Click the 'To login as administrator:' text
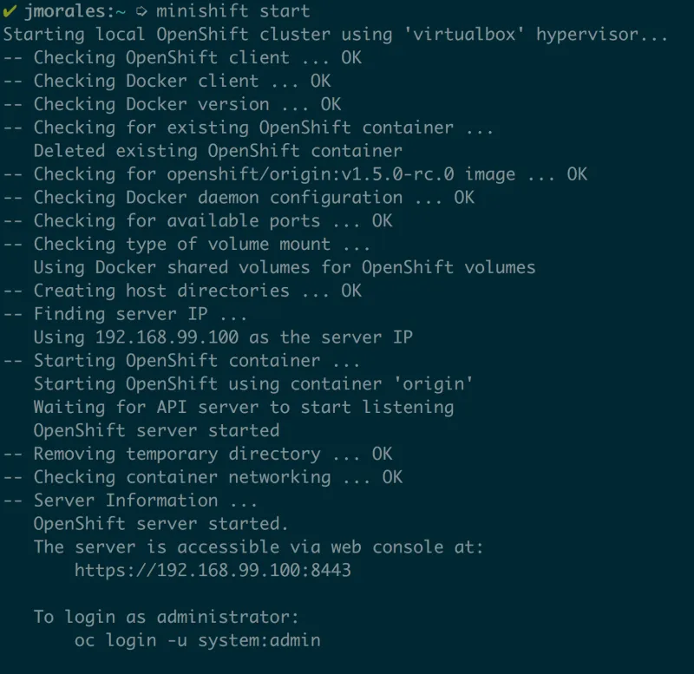 click(166, 618)
